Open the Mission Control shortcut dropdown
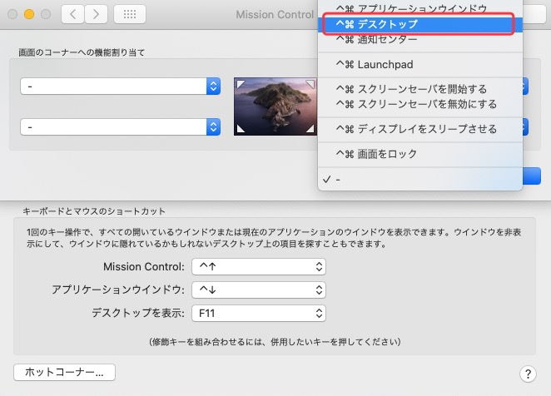This screenshot has width=551, height=396. [259, 267]
